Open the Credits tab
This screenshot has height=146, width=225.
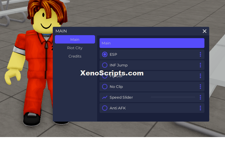[x=75, y=56]
